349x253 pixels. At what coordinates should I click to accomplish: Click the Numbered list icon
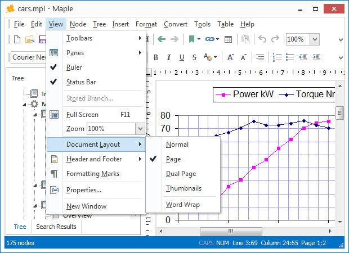(277, 57)
